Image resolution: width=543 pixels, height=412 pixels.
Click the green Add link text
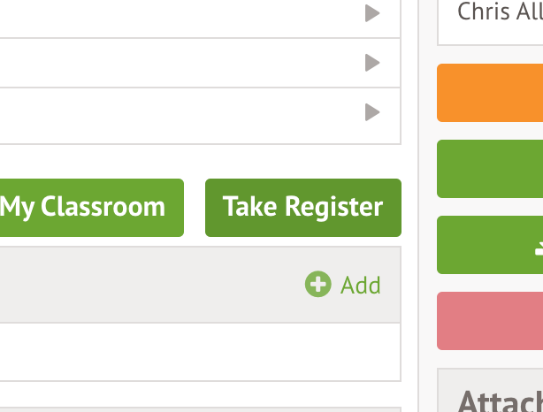361,285
